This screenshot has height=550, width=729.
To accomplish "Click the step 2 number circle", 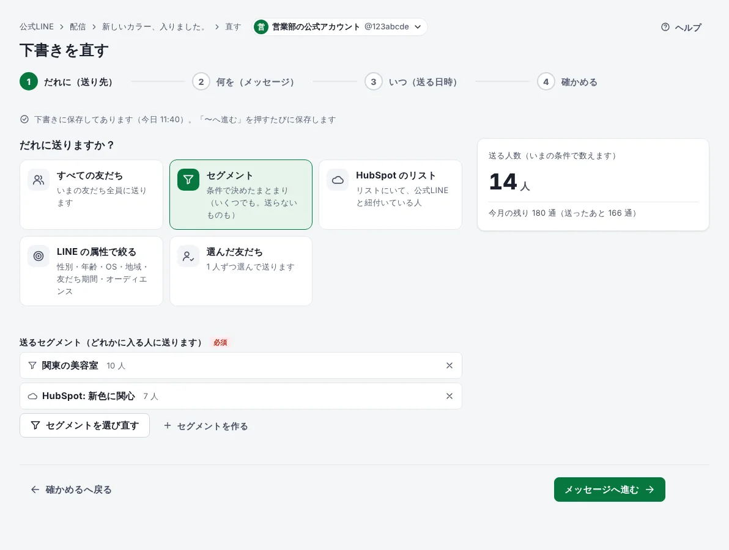I will 201,82.
